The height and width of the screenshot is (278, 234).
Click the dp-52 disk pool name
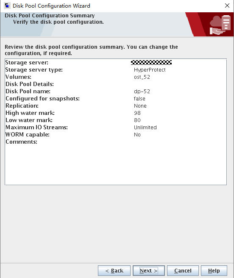point(142,92)
